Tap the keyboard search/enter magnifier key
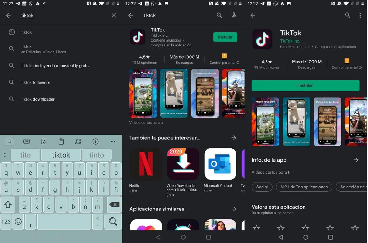This screenshot has width=368, height=243. tap(113, 221)
